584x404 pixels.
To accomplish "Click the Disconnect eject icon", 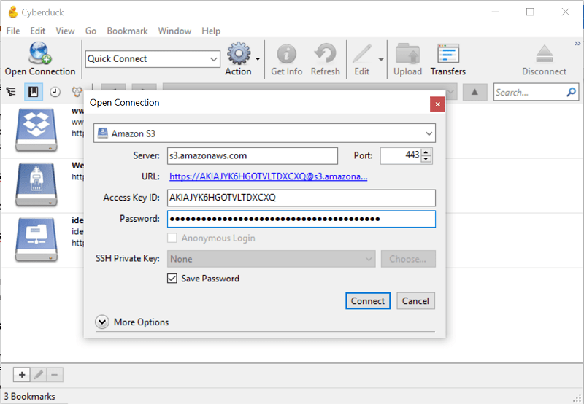I will 544,54.
